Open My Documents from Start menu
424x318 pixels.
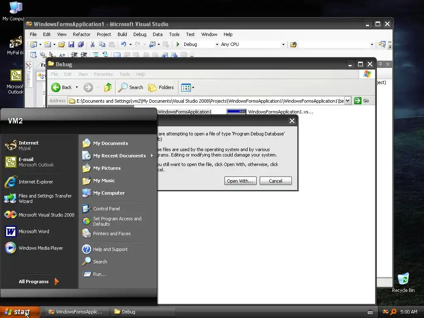coord(105,143)
